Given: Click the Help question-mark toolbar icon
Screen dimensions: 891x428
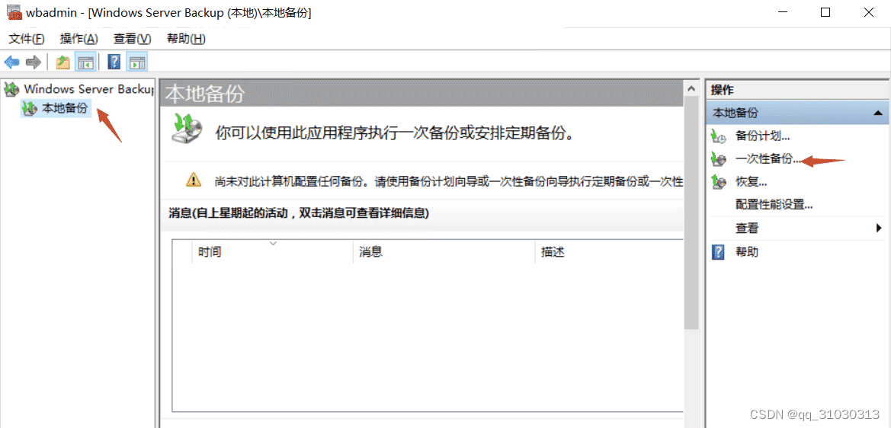Looking at the screenshot, I should tap(114, 62).
